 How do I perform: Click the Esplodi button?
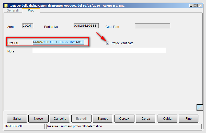click(x=81, y=118)
